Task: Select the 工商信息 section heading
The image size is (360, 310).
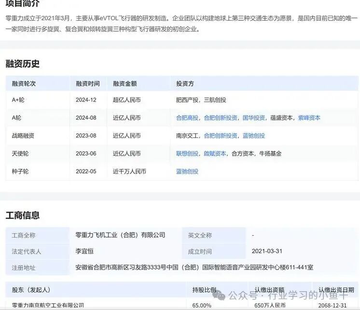Action: (x=23, y=216)
